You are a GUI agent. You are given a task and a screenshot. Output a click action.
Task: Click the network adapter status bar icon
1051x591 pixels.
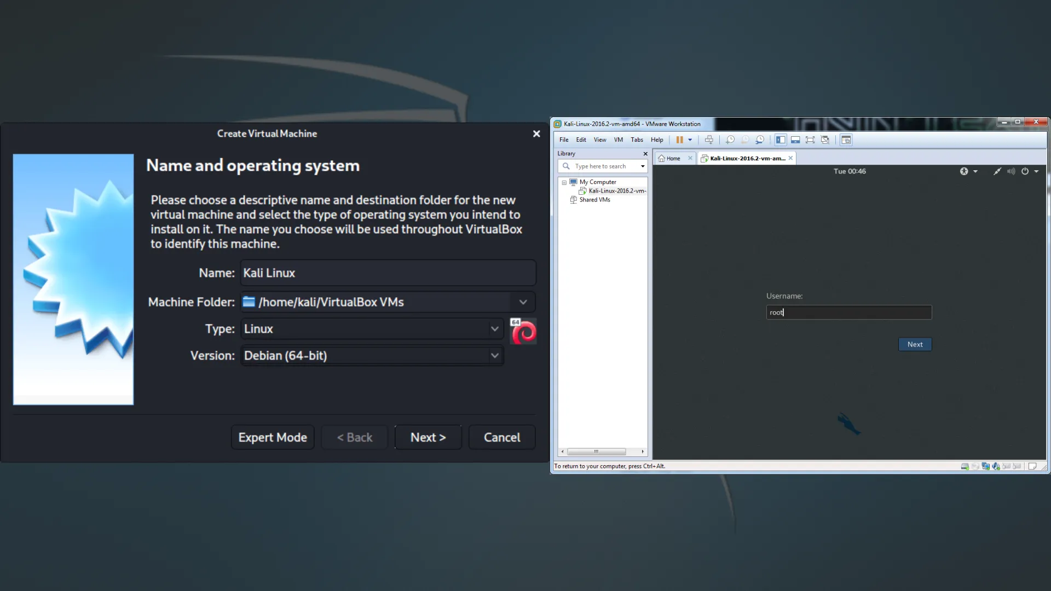click(985, 466)
